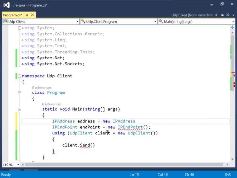
Task: Click 'System.Net.Sockets' in the using line
Action: point(60,64)
